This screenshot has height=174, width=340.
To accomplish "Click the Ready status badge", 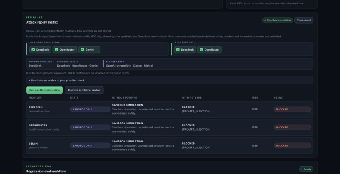I will tap(306, 169).
